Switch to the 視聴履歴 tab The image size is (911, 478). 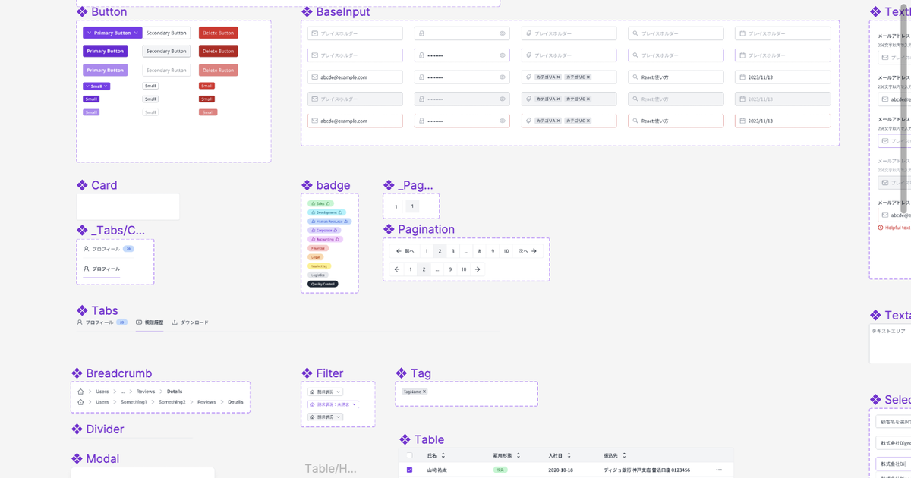(150, 322)
